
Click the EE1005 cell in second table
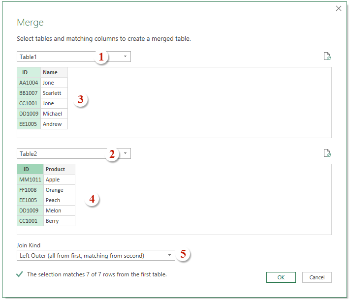30,200
